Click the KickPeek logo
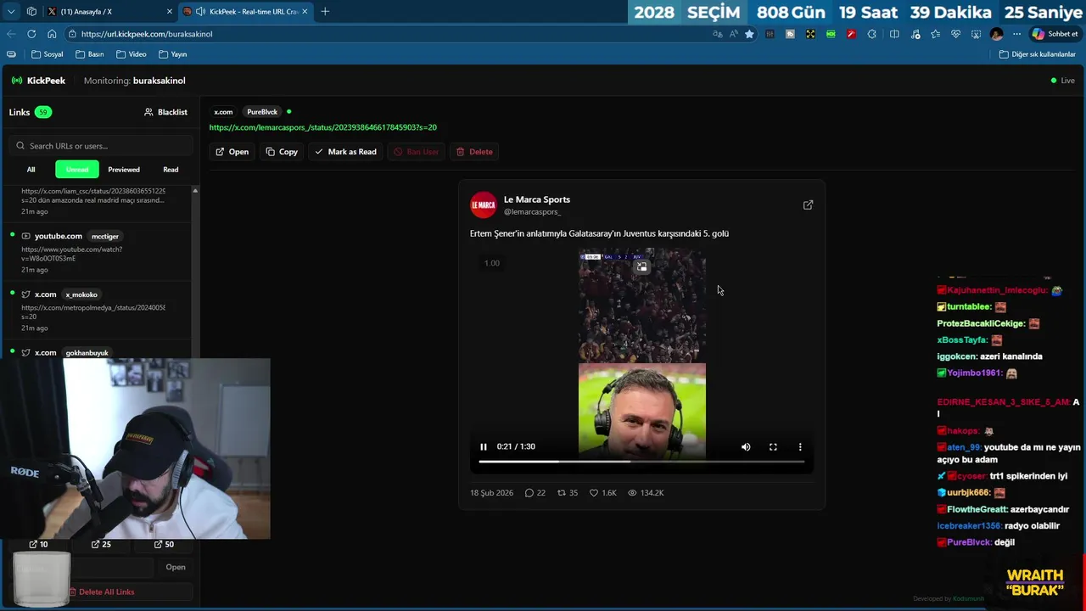This screenshot has width=1086, height=611. pyautogui.click(x=38, y=81)
